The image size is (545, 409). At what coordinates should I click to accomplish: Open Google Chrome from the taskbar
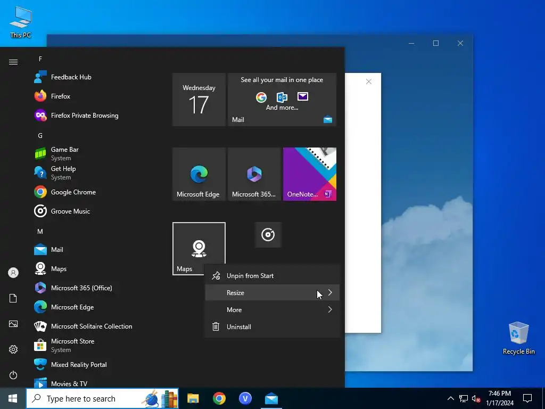tap(219, 398)
